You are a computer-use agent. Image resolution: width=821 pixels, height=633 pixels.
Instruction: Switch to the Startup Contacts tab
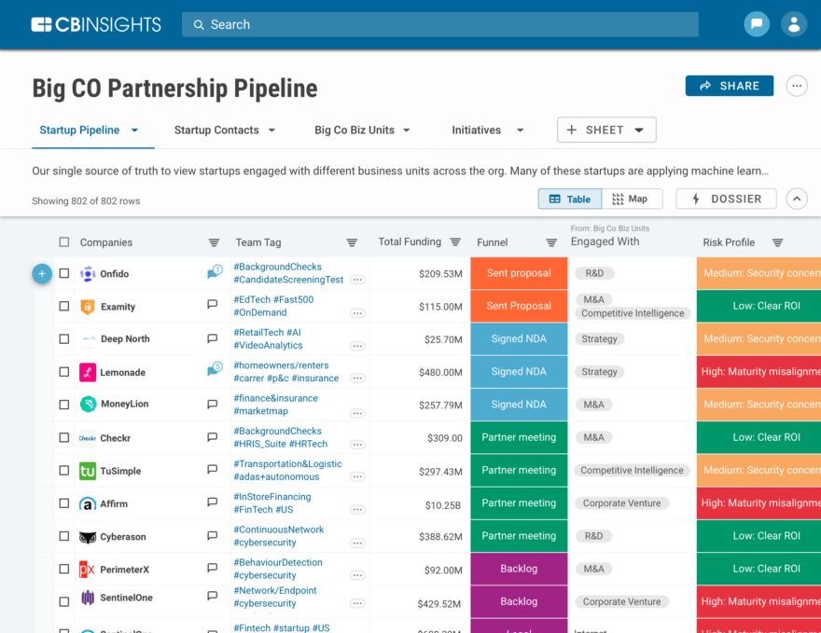217,130
